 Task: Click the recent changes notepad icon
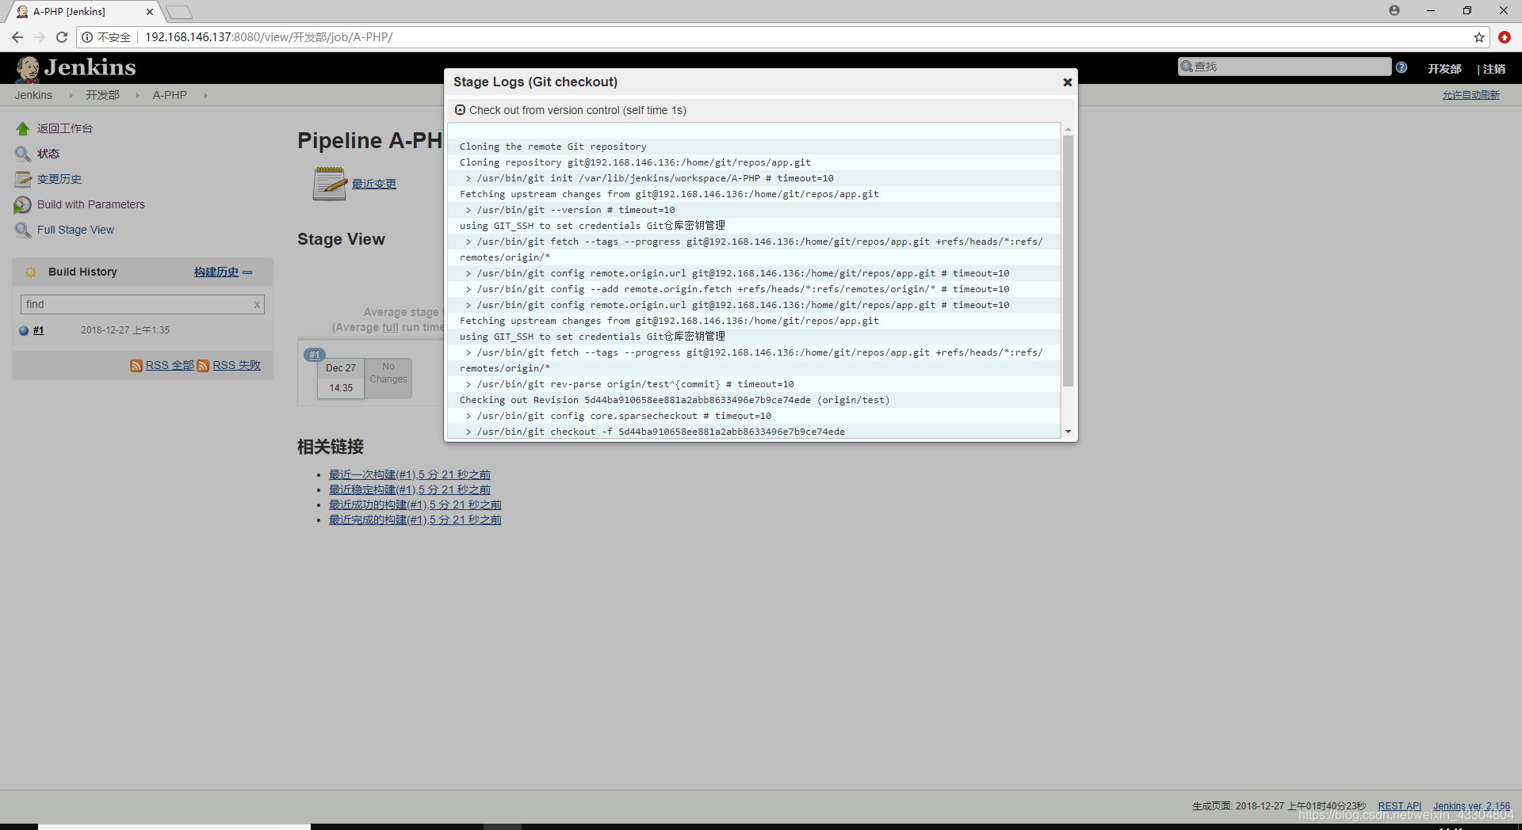[x=330, y=184]
